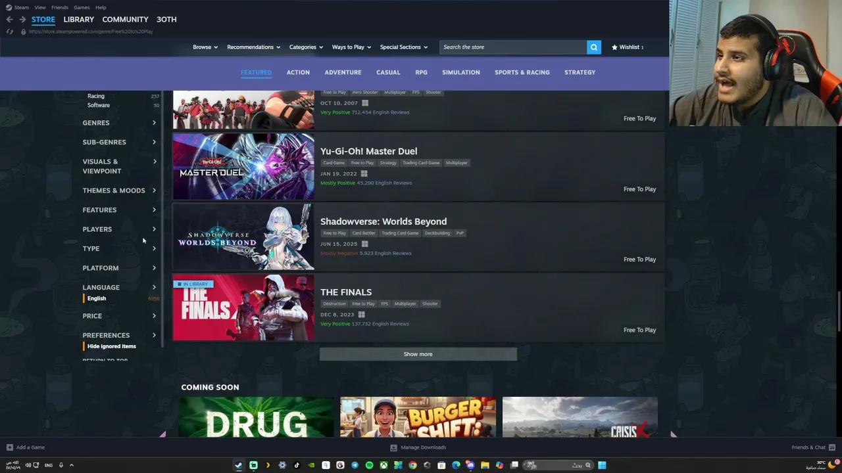Screen dimensions: 842x473
Task: Expand the Platform filter section
Action: (119, 268)
